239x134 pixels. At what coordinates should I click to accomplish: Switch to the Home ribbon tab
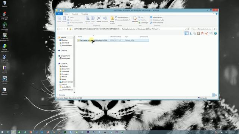click(66, 14)
